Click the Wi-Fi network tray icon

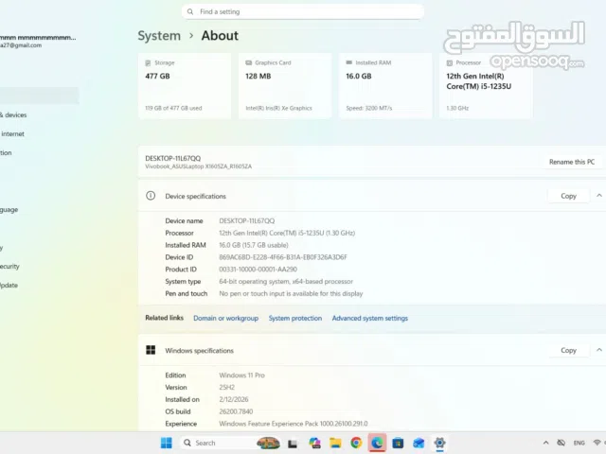[x=597, y=443]
